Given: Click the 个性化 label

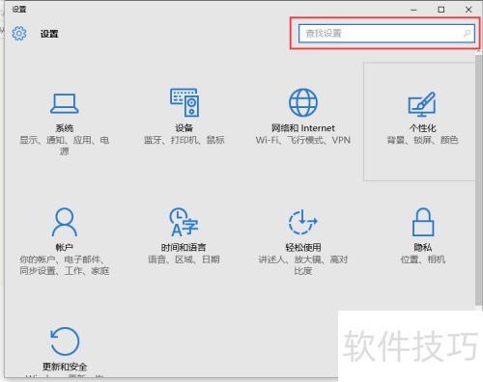Looking at the screenshot, I should (422, 128).
